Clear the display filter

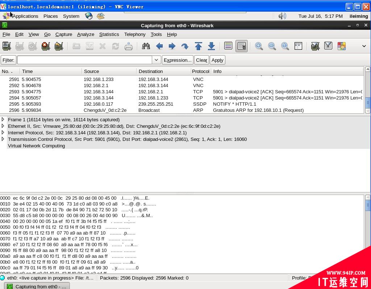pyautogui.click(x=201, y=60)
